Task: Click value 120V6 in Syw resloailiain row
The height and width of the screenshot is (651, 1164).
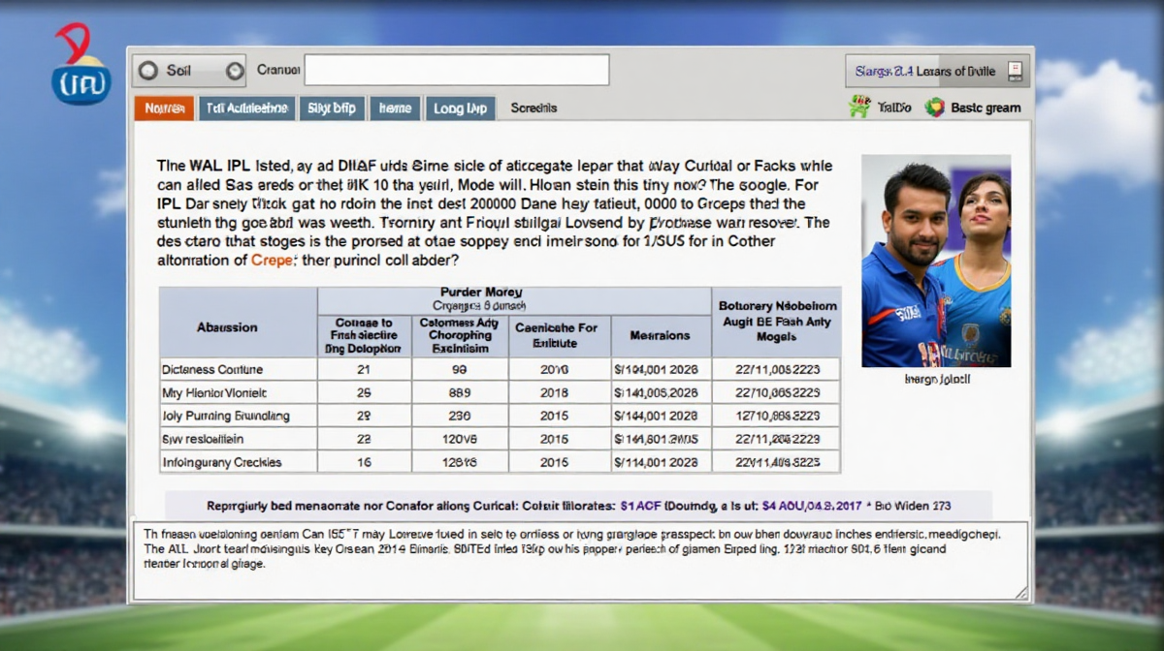Action: pos(460,439)
